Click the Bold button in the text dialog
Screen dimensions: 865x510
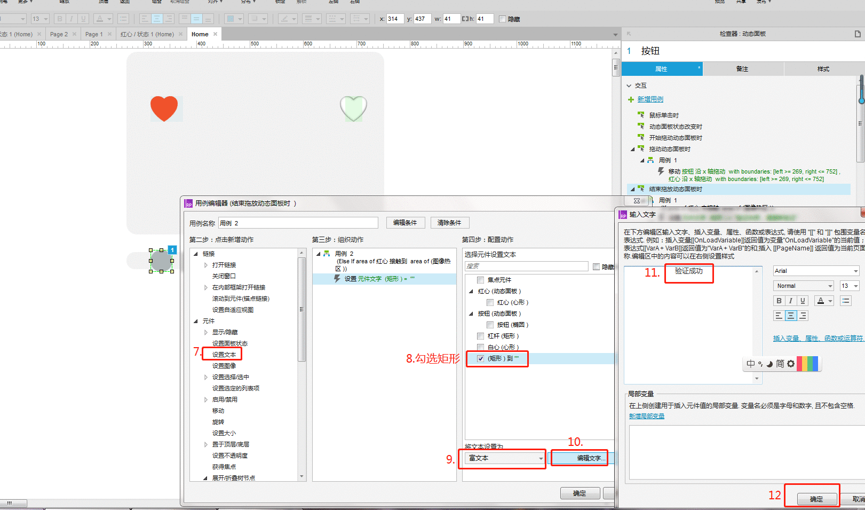click(779, 301)
